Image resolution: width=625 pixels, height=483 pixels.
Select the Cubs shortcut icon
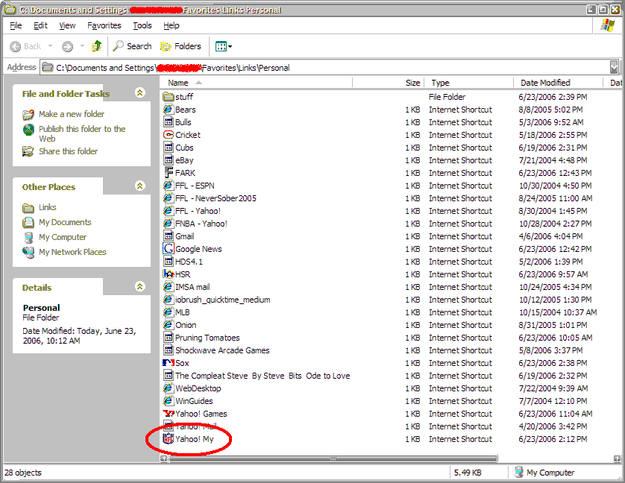(x=169, y=148)
